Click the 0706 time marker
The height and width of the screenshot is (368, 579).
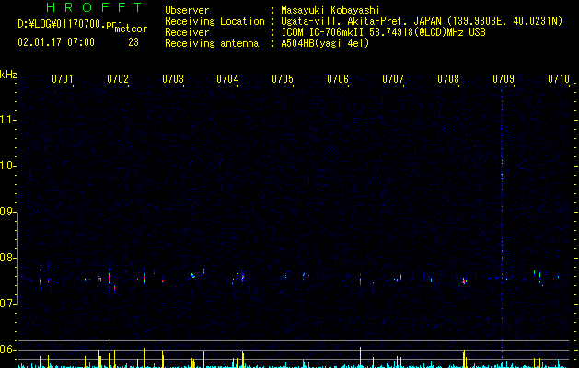[338, 79]
